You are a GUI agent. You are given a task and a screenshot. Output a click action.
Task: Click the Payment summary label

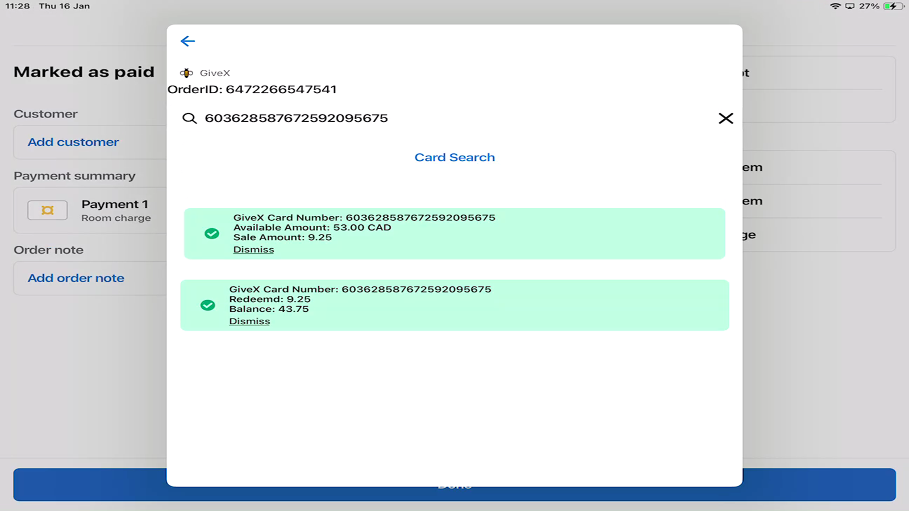click(x=74, y=176)
